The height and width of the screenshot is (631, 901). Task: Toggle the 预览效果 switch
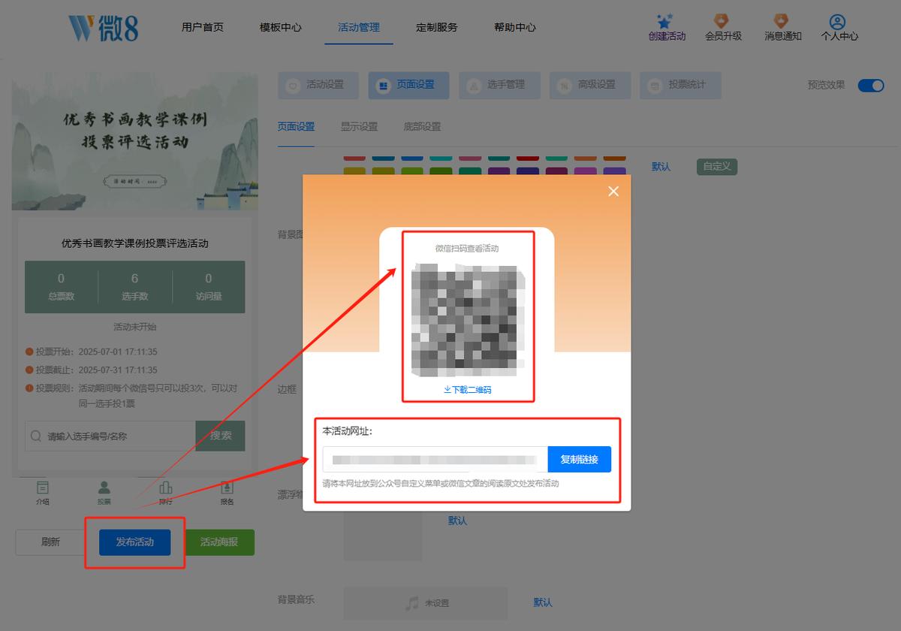click(x=871, y=85)
